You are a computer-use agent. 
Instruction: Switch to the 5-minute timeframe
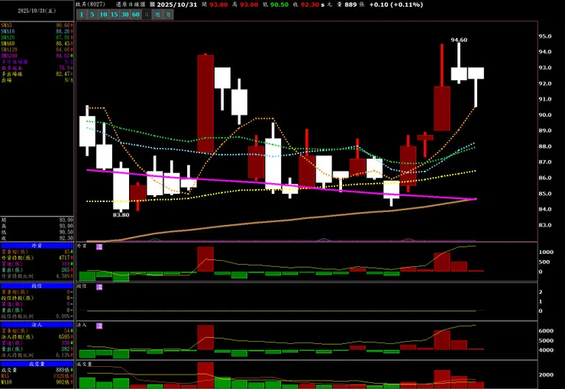click(x=92, y=14)
